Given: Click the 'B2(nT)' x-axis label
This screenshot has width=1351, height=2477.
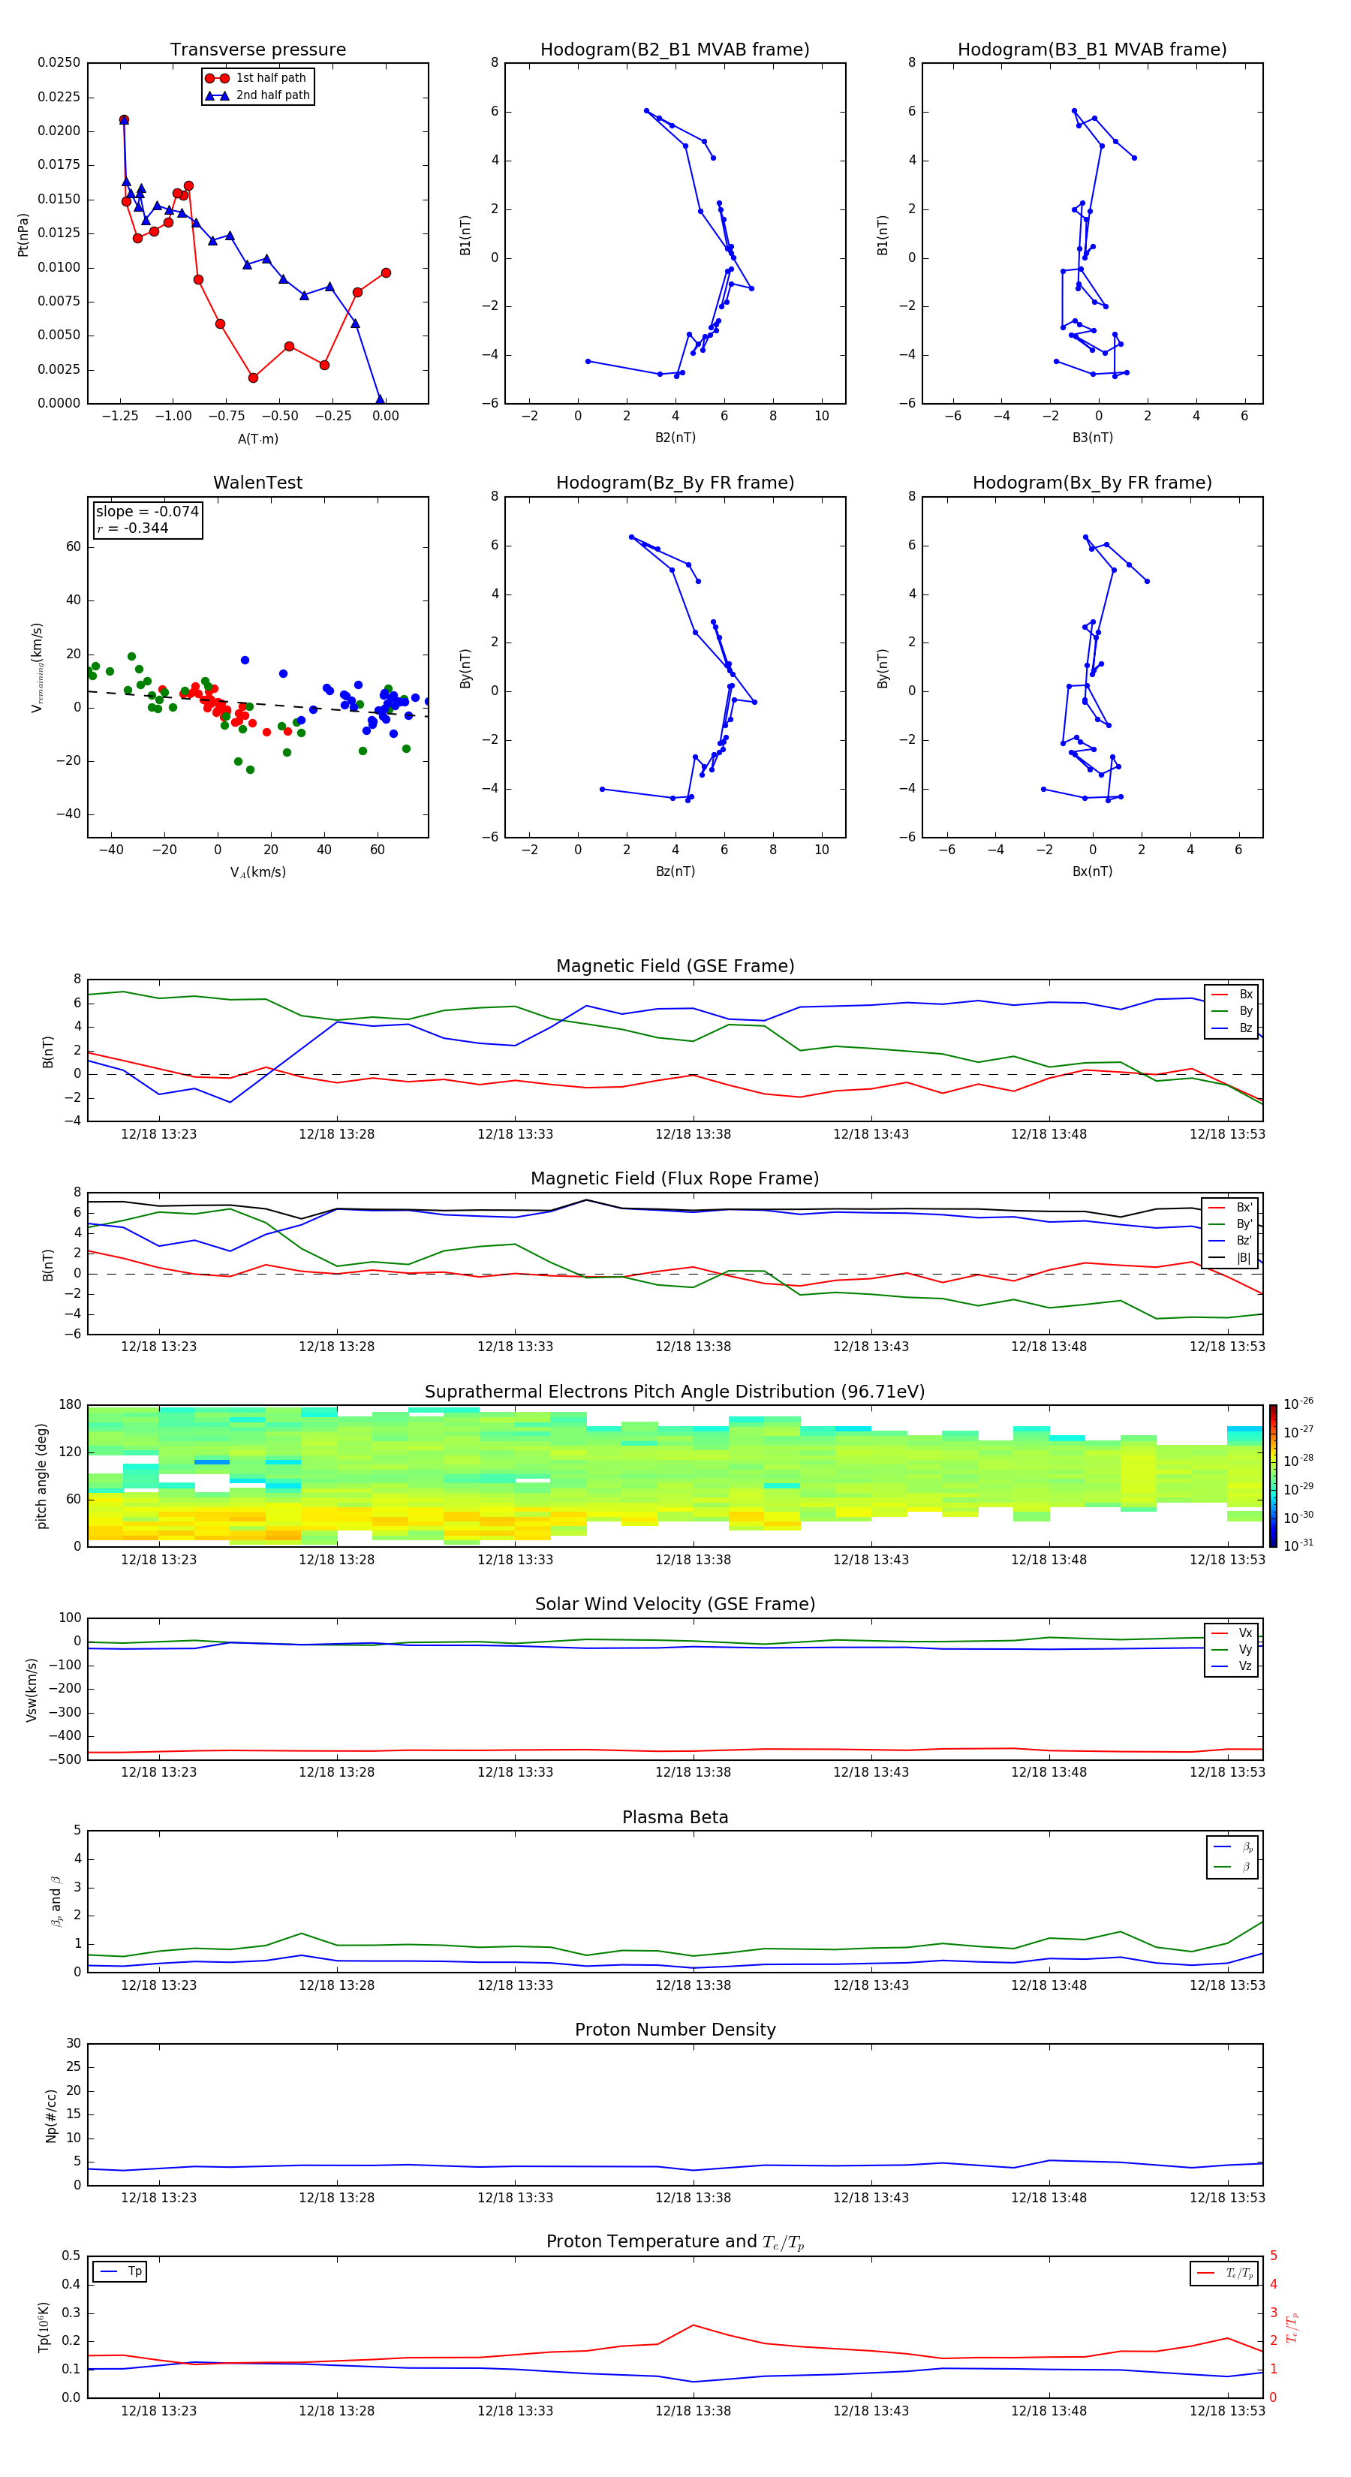Looking at the screenshot, I should pyautogui.click(x=675, y=438).
